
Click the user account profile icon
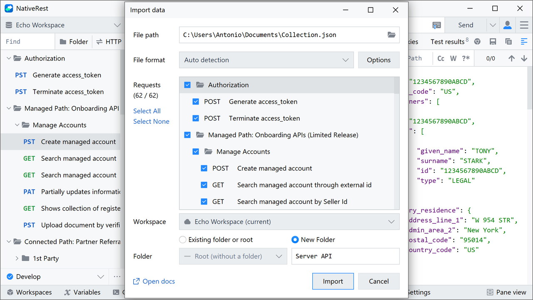point(507,25)
